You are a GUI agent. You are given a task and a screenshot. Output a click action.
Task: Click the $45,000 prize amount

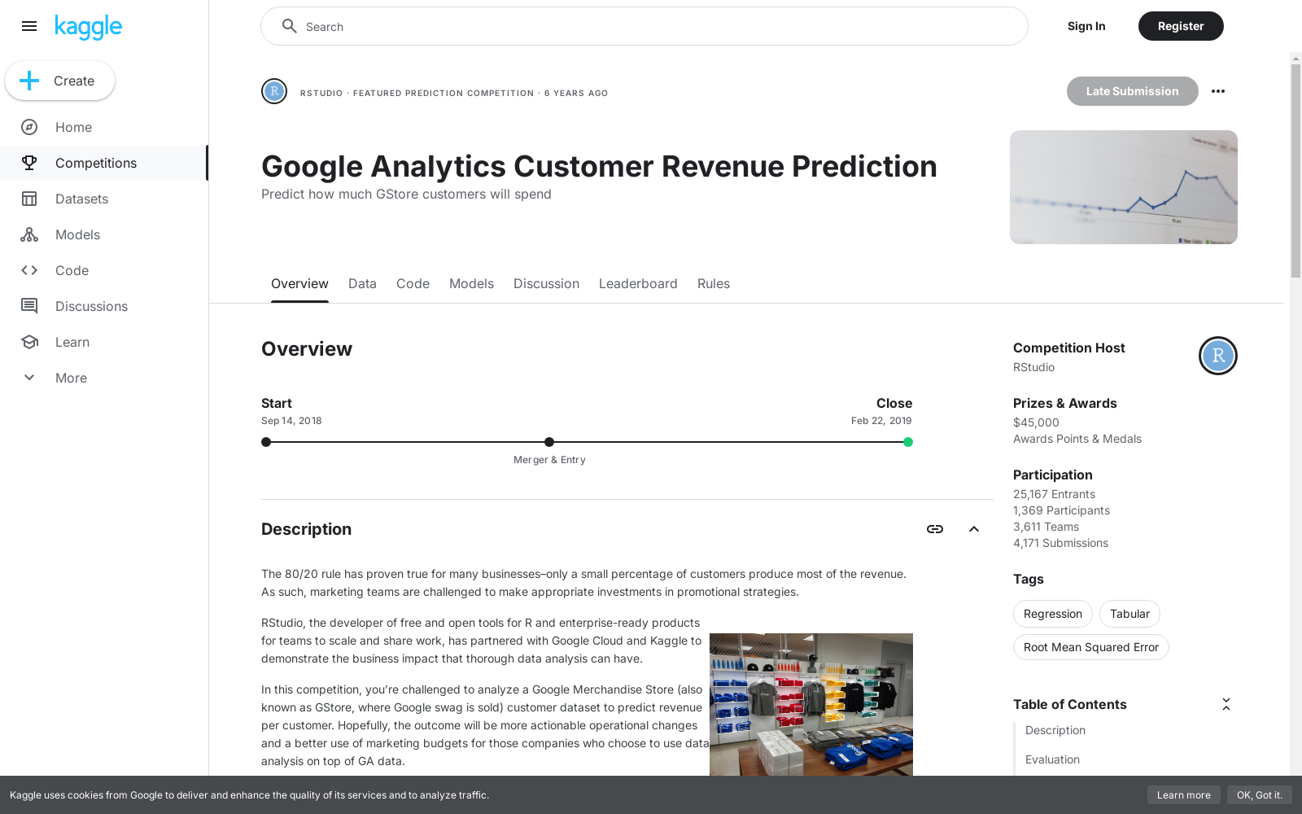coord(1036,422)
